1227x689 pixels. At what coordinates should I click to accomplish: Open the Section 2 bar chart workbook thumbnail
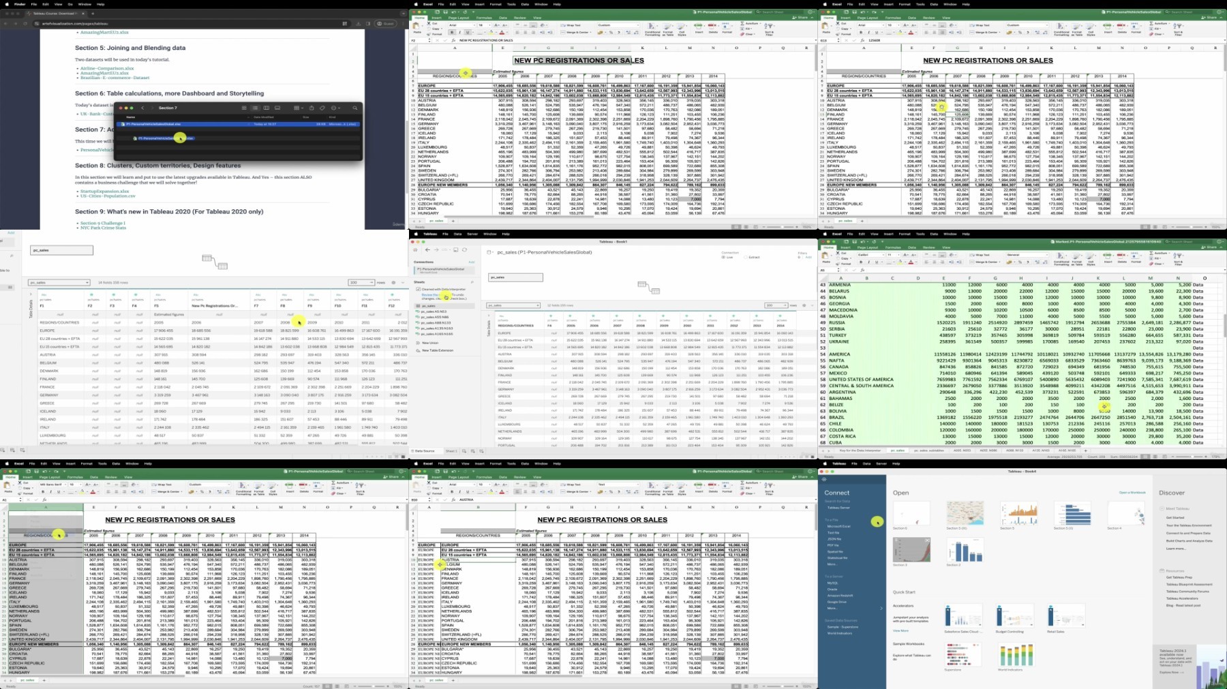click(965, 550)
